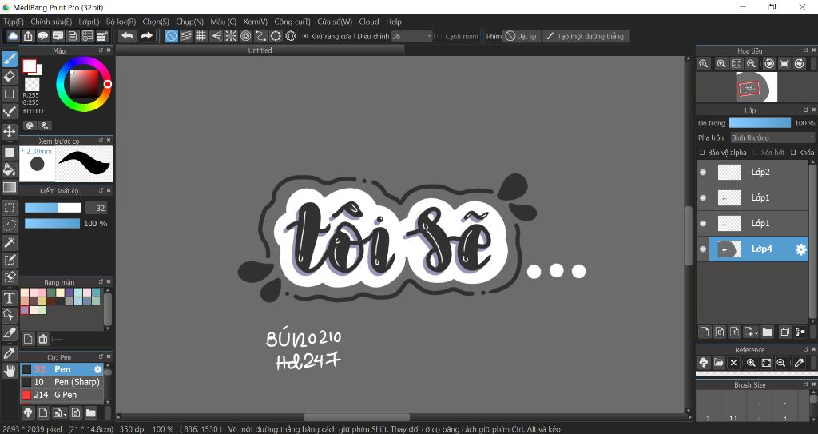Adjust the layer Độ trong opacity slider
This screenshot has width=818, height=434.
760,123
